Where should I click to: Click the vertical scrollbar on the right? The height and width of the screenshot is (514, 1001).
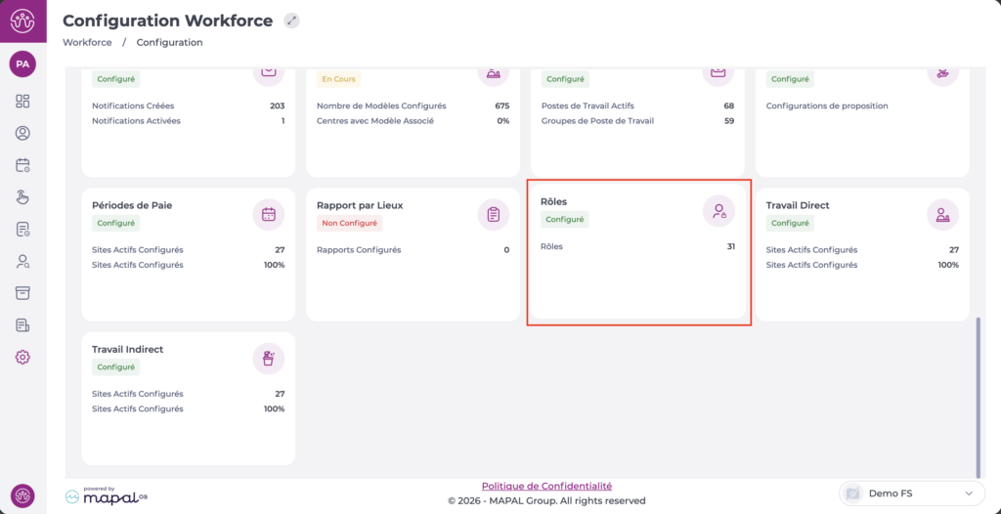(979, 391)
